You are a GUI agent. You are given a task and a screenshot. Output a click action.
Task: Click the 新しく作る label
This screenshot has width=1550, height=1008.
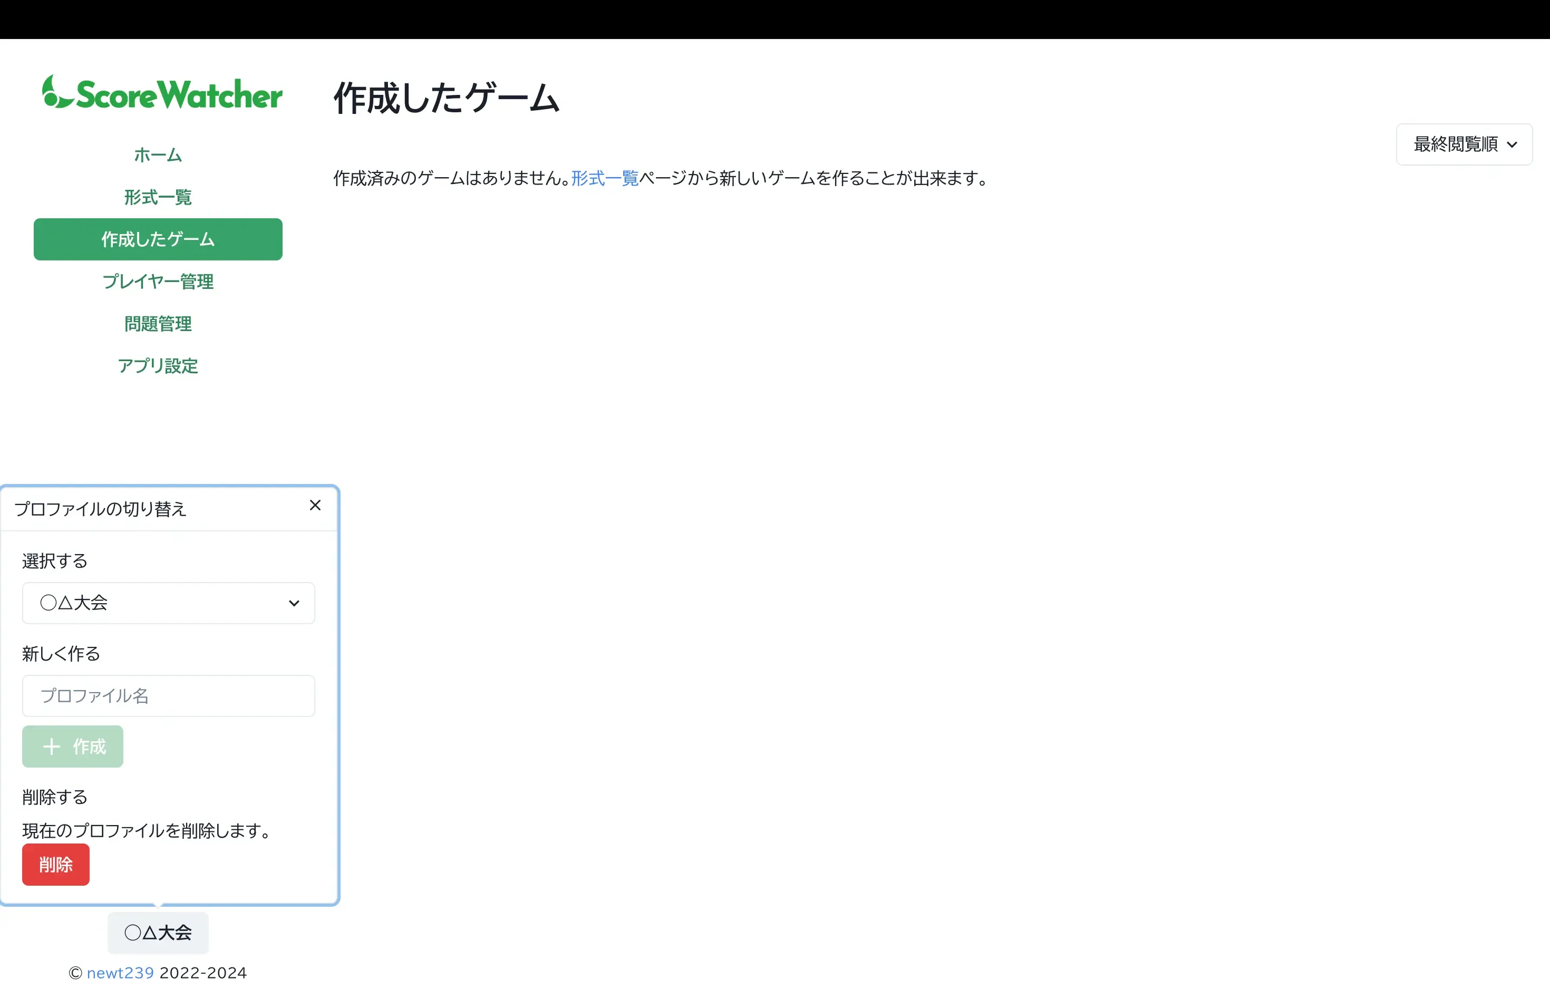[x=61, y=653]
